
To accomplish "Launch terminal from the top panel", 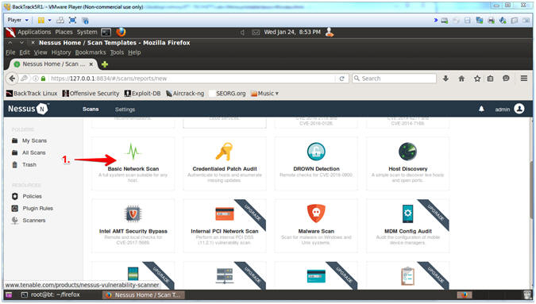I will click(x=106, y=33).
